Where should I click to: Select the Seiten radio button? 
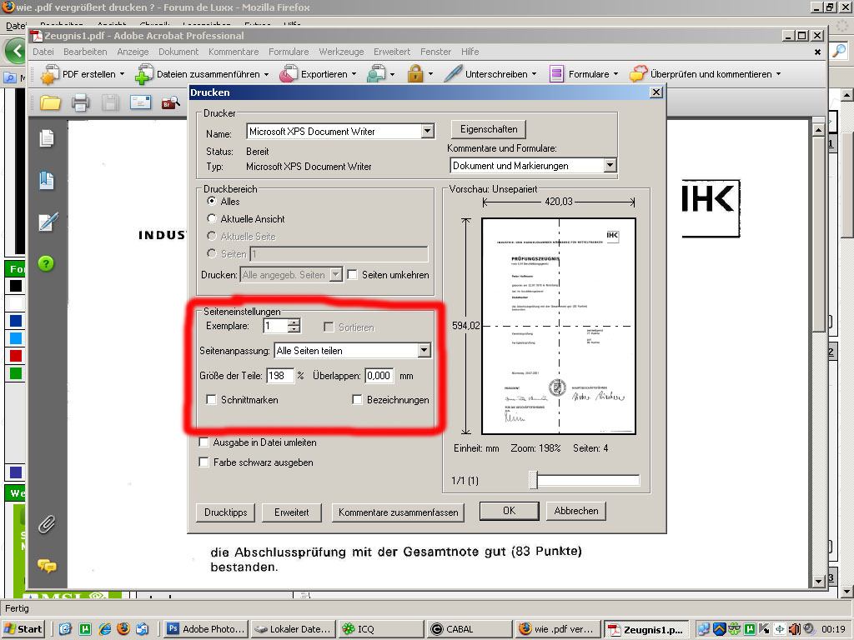click(212, 253)
